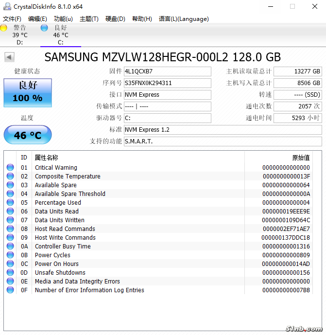Image resolution: width=326 pixels, height=335 pixels.
Task: Click status orb for Percentage Used row
Action: point(10,203)
